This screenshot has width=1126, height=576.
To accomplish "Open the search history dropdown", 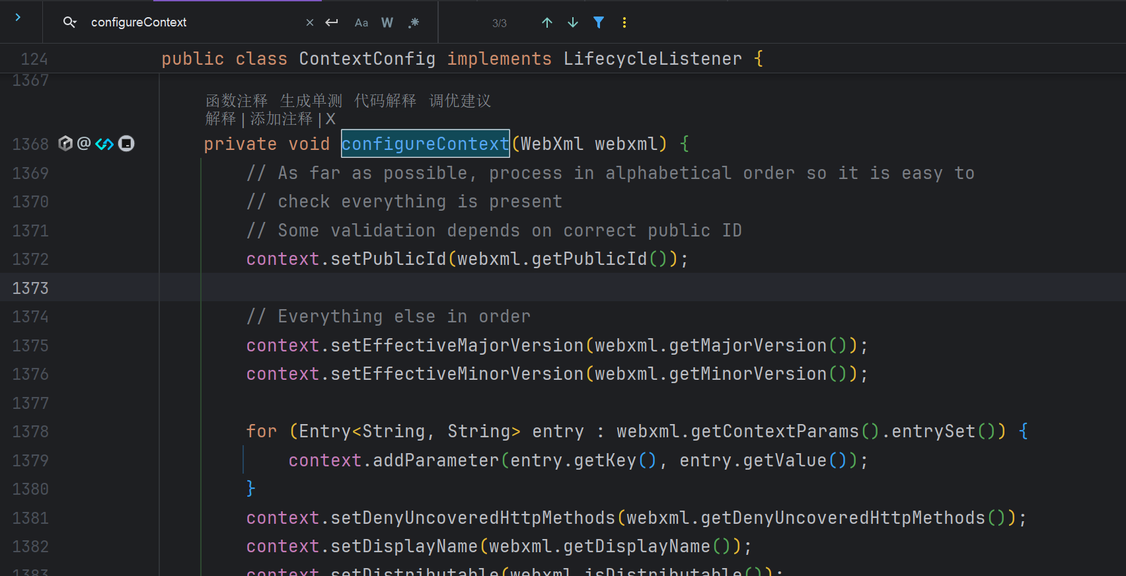I will point(69,22).
